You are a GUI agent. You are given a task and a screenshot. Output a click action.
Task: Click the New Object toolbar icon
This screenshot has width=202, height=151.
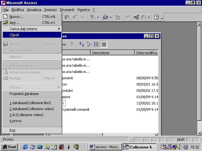pos(144,17)
